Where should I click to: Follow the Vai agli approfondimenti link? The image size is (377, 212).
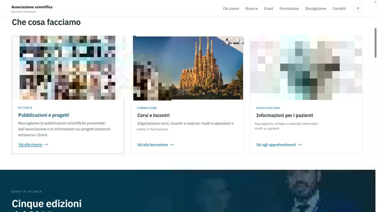276,145
